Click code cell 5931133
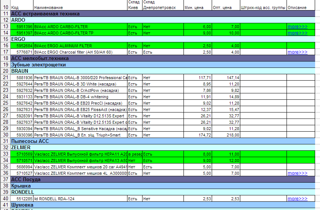Image resolution: width=320 pixels, height=210 pixels. pyautogui.click(x=22, y=97)
